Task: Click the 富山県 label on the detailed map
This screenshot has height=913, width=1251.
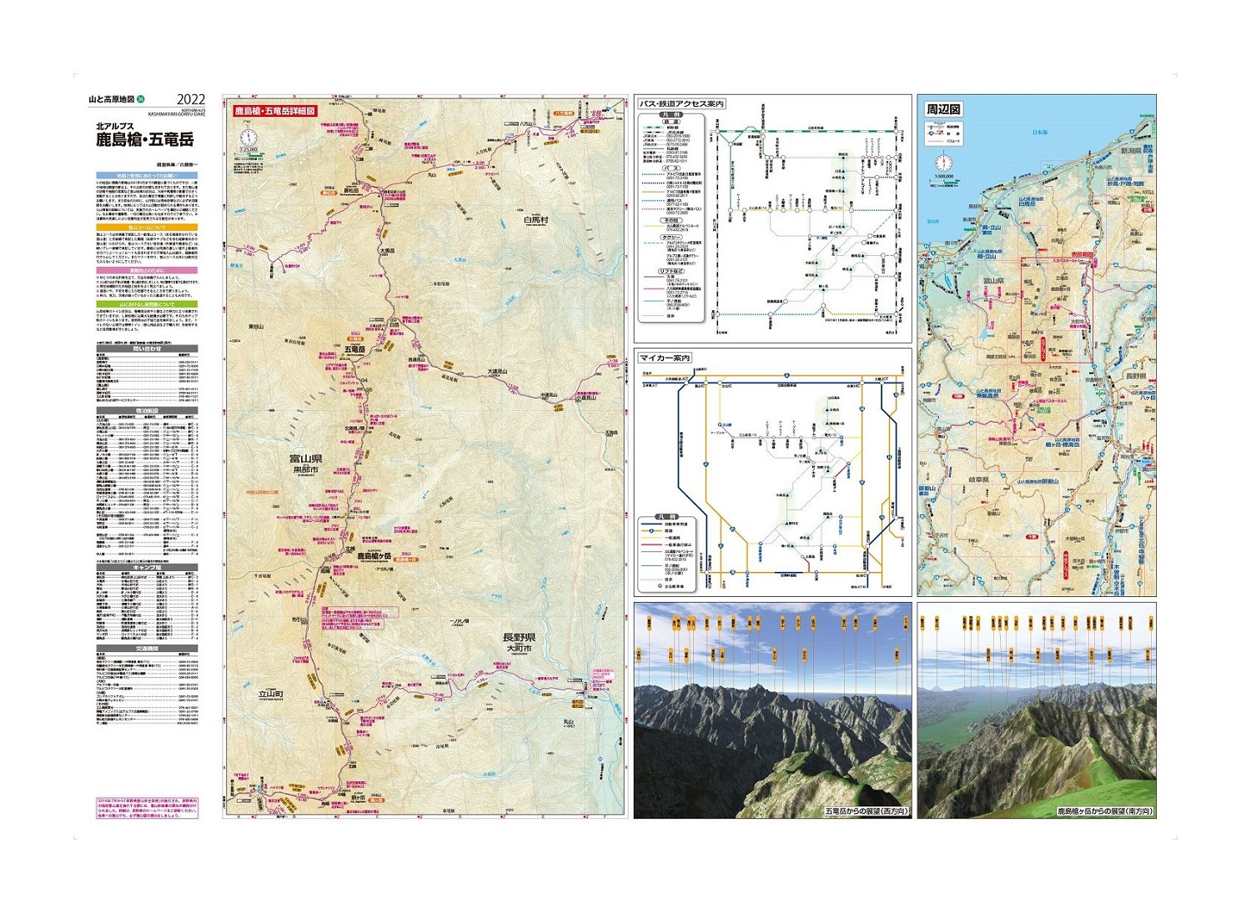Action: 305,459
